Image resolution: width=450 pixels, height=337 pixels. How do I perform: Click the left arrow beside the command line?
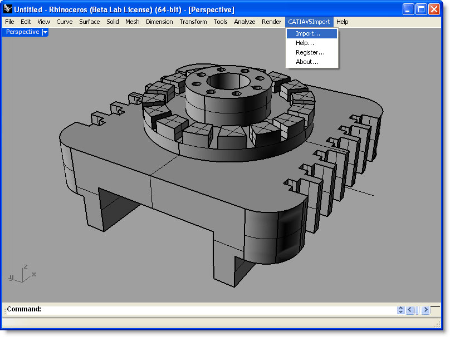(x=410, y=310)
